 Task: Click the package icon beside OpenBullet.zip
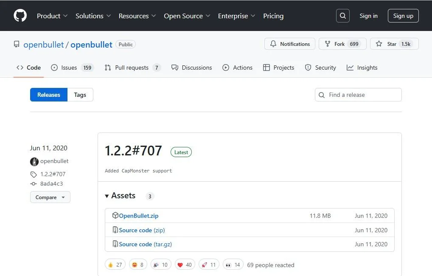pyautogui.click(x=115, y=215)
